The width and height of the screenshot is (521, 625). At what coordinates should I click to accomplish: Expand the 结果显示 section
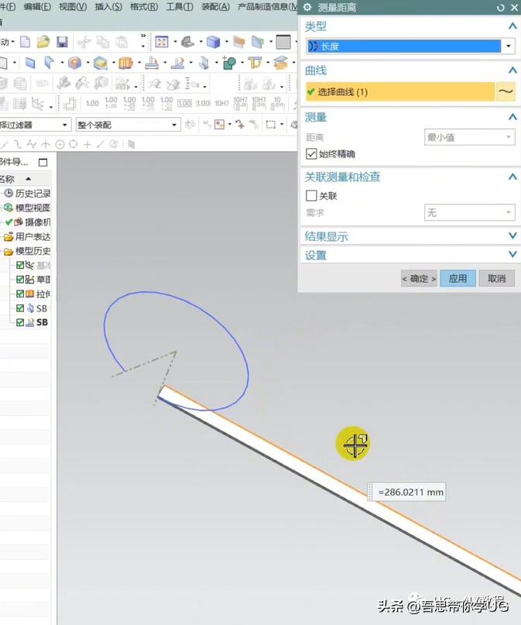click(512, 236)
